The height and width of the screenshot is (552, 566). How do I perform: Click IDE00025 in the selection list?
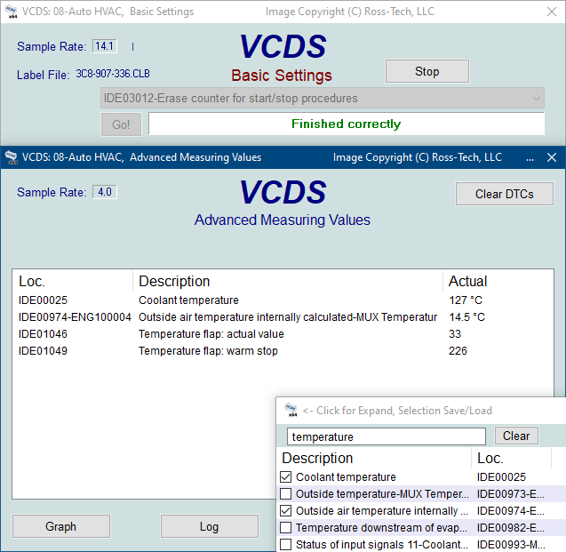[x=501, y=477]
